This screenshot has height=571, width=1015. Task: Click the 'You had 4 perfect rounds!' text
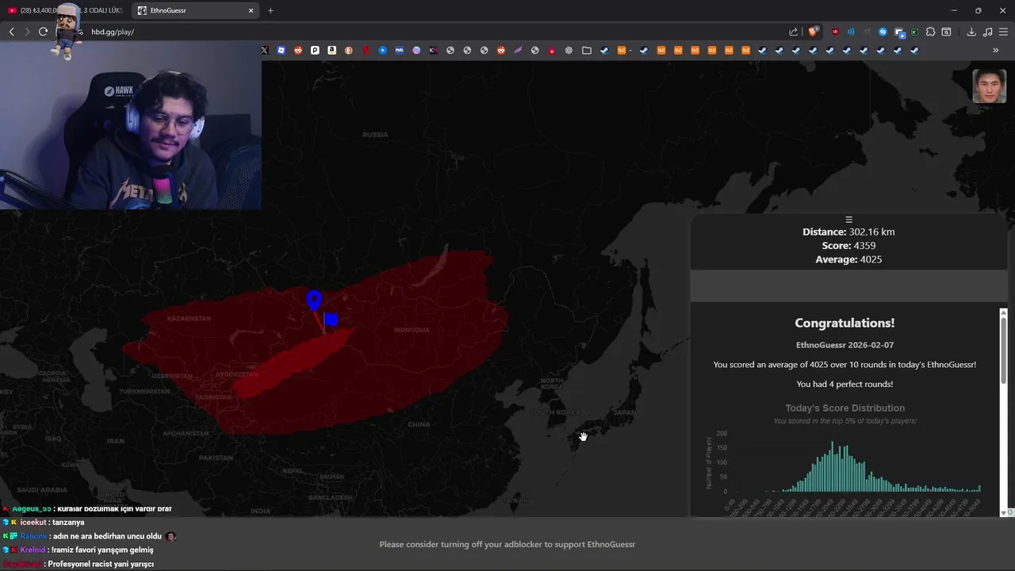pyautogui.click(x=845, y=384)
